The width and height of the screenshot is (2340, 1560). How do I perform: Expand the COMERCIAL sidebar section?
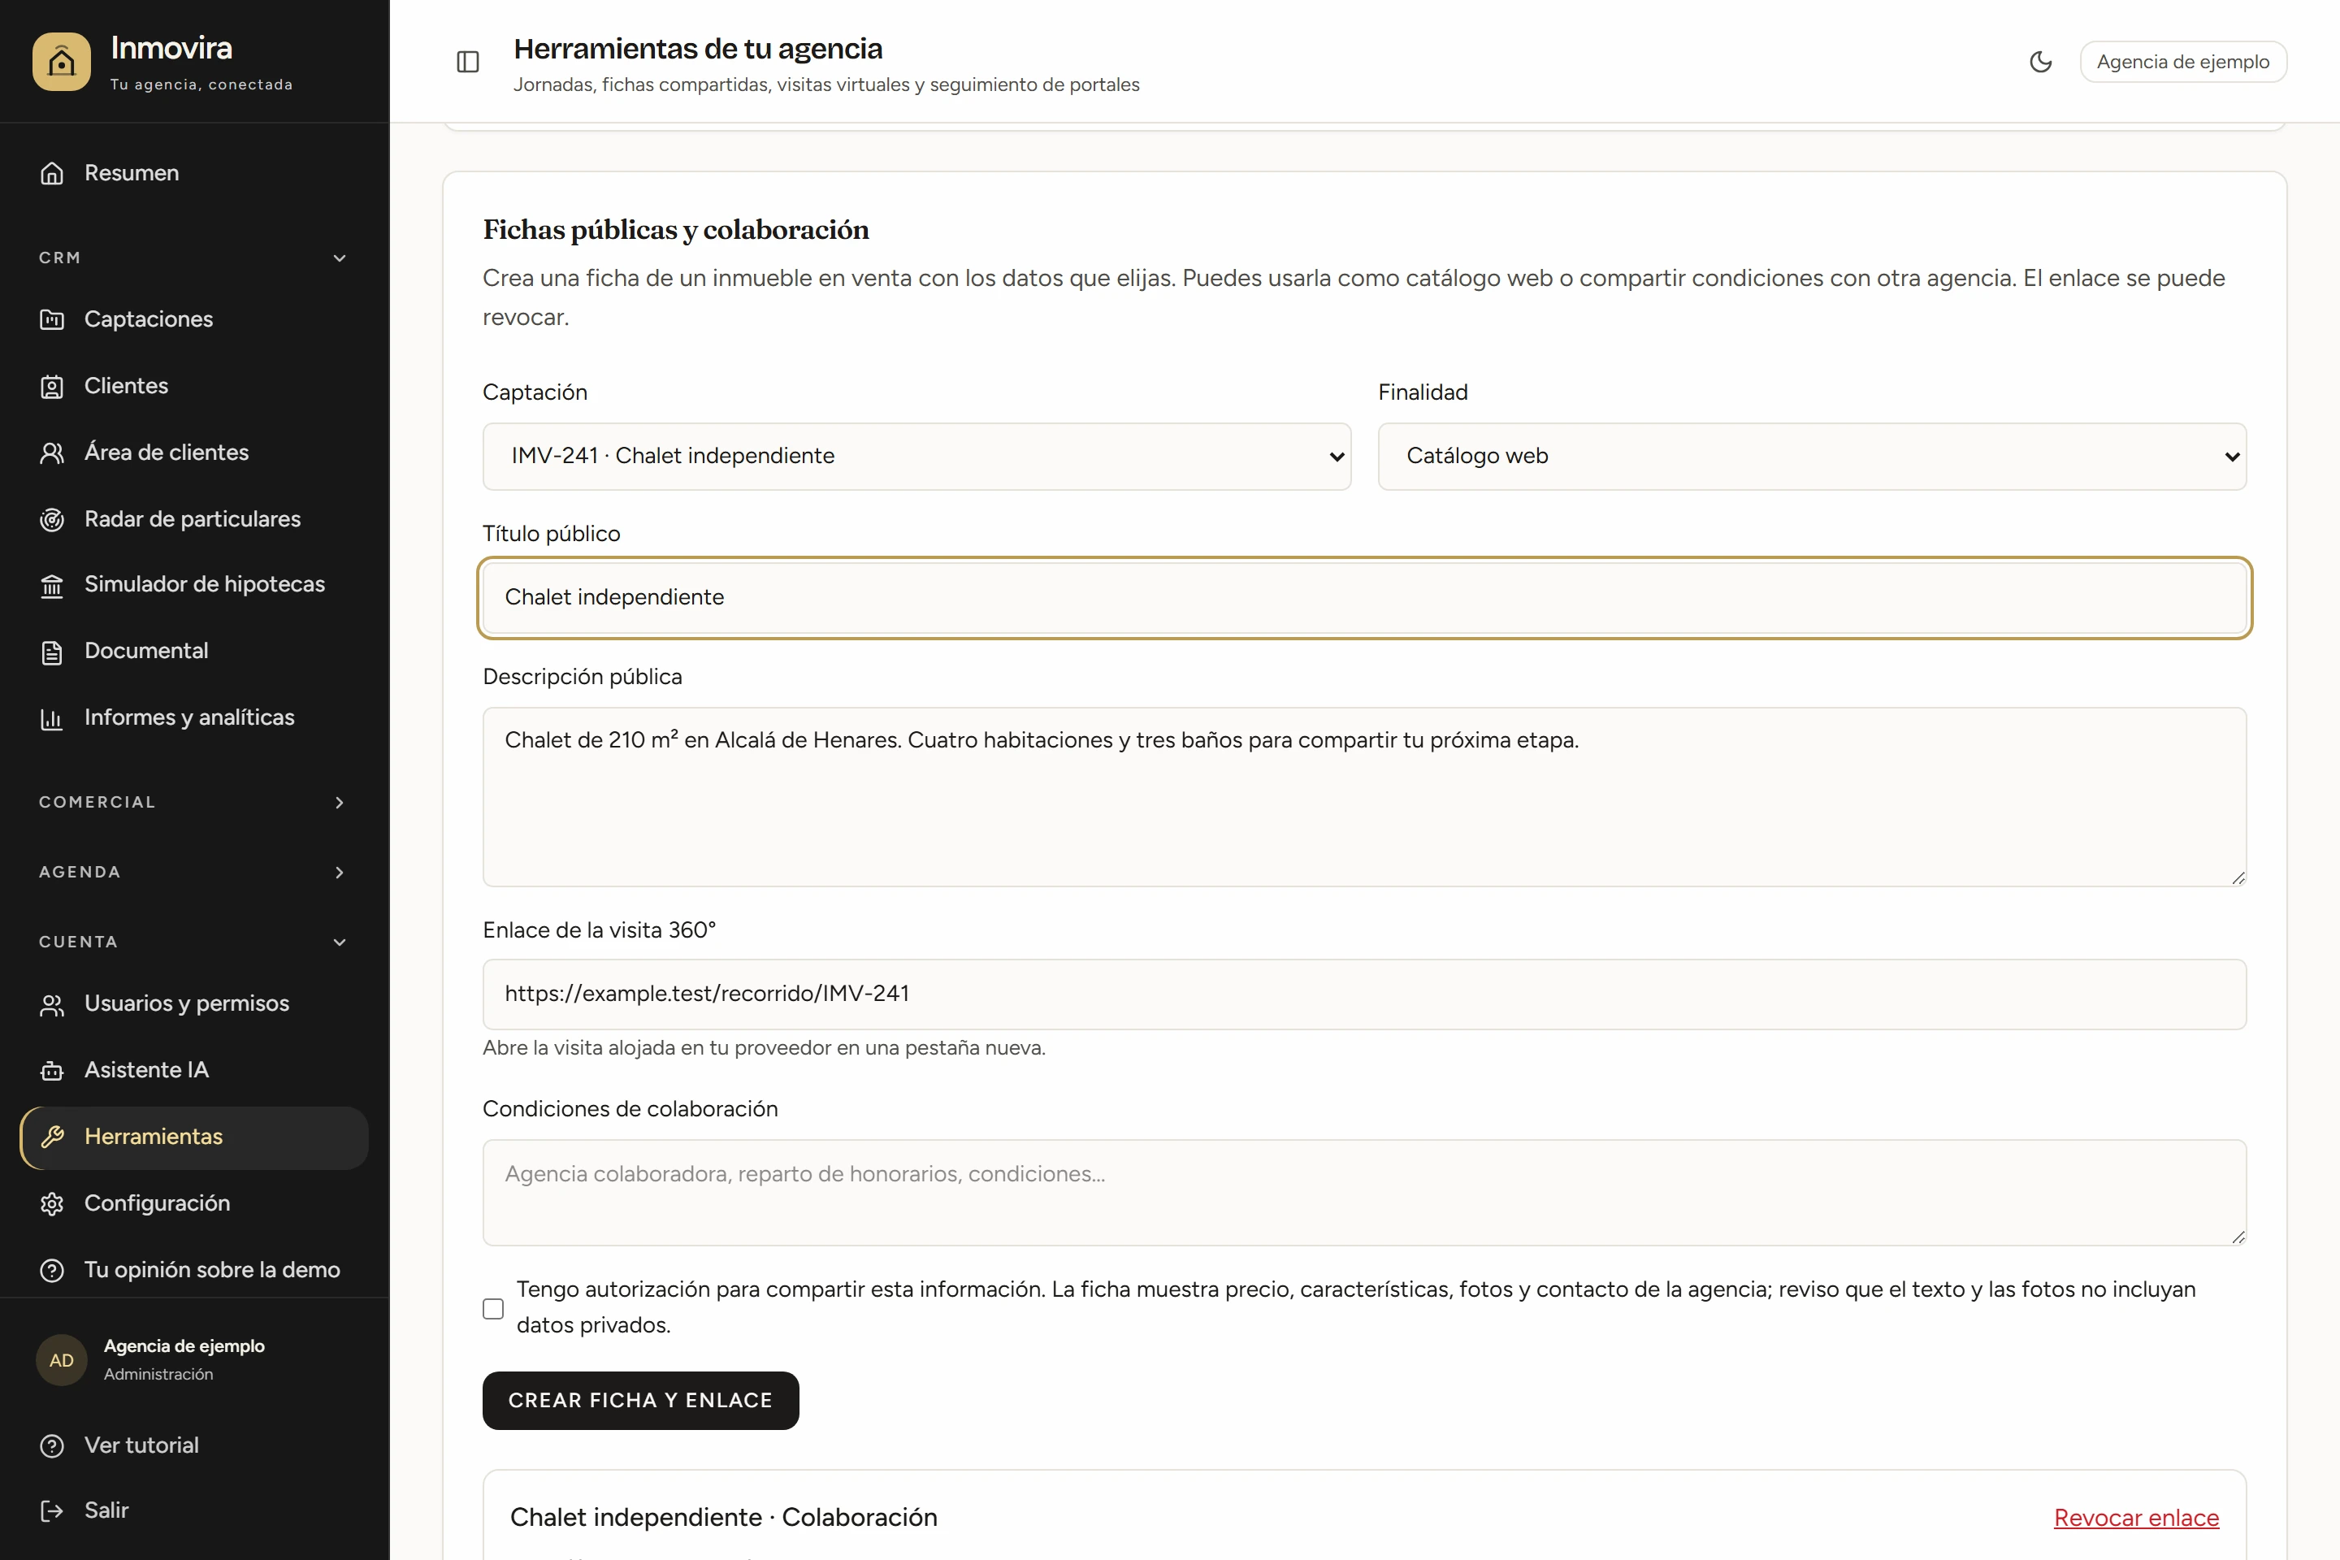193,802
